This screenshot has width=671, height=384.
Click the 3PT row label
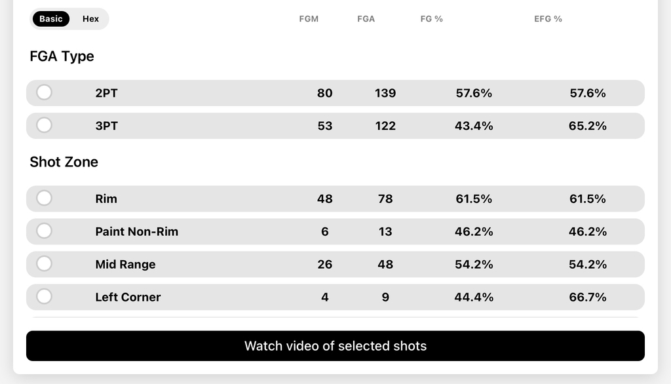106,126
